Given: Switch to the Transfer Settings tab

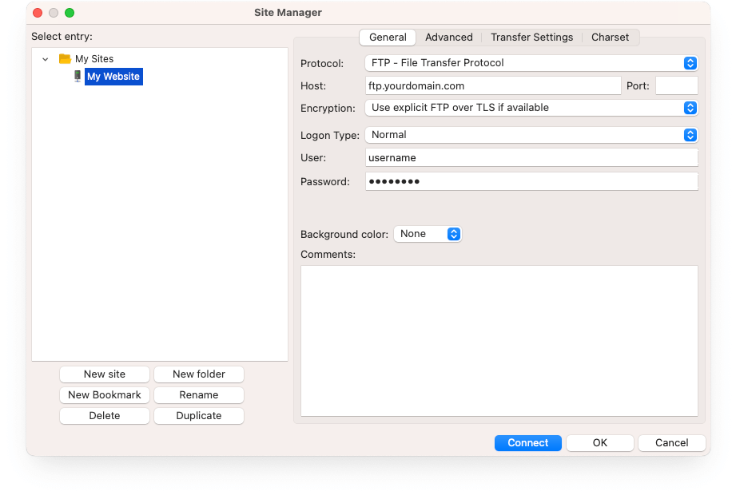Looking at the screenshot, I should (531, 37).
